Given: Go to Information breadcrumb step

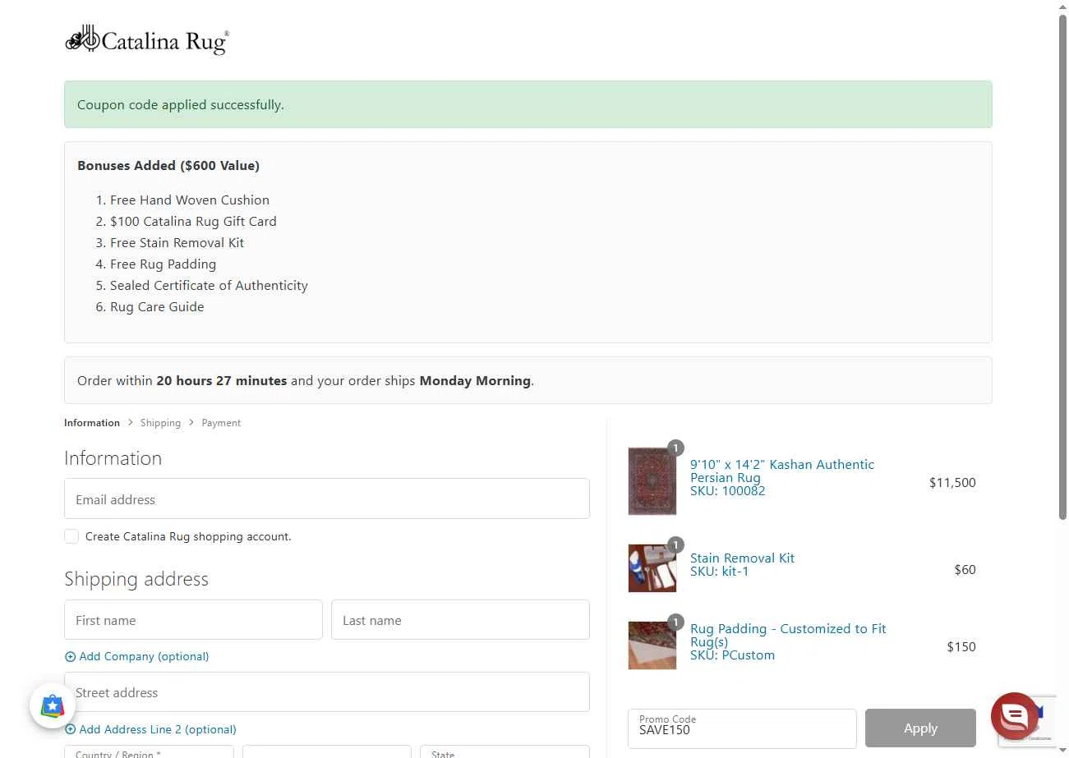Looking at the screenshot, I should 92,423.
